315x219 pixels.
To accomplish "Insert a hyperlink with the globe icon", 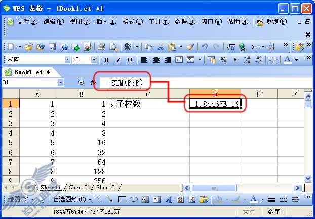I will click(243, 47).
